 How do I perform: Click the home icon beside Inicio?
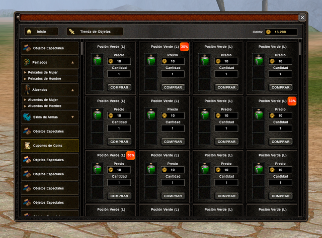click(x=29, y=31)
